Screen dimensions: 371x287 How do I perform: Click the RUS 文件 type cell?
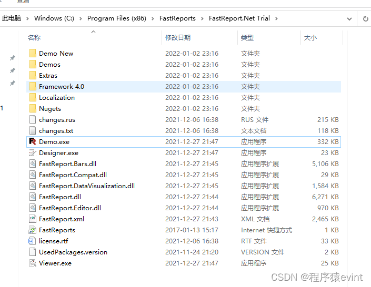tap(255, 120)
